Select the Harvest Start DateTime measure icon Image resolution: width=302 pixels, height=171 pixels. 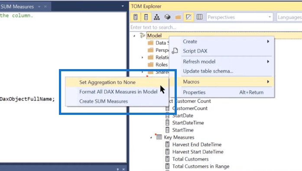pyautogui.click(x=167, y=152)
